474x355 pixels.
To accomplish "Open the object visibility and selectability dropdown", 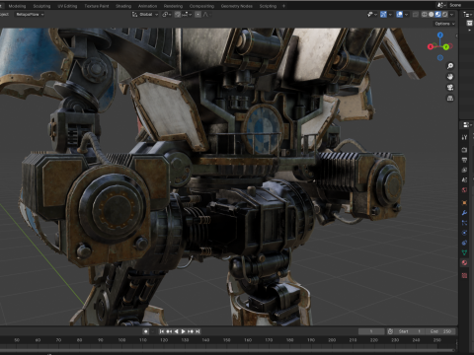I will tap(371, 15).
